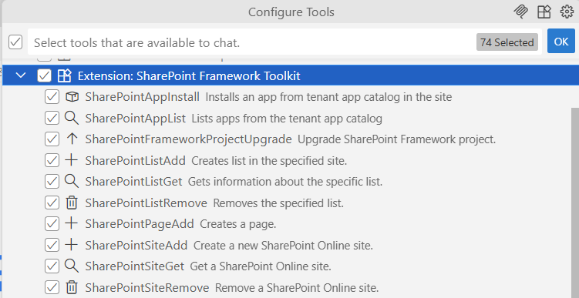579x298 pixels.
Task: Uncheck the SharePointAppList checkbox
Action: coord(52,118)
